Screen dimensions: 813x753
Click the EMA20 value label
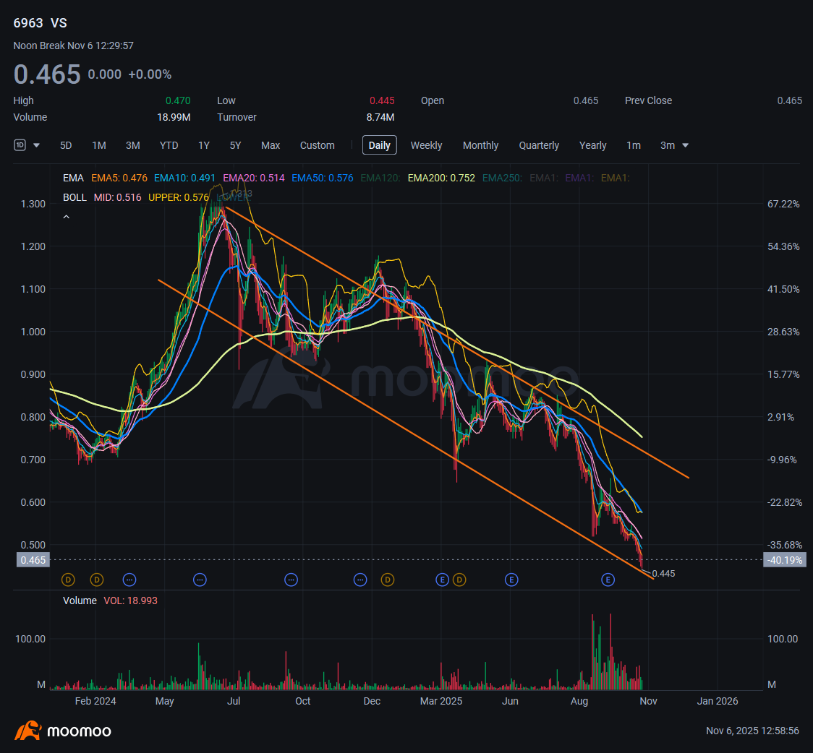click(x=254, y=178)
